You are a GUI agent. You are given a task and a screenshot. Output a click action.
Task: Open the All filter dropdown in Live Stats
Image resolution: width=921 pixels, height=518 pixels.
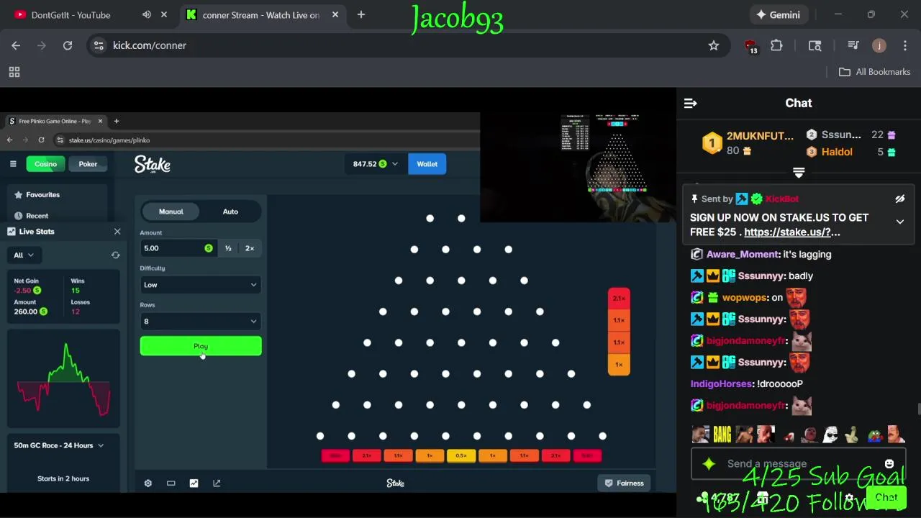[x=24, y=255]
